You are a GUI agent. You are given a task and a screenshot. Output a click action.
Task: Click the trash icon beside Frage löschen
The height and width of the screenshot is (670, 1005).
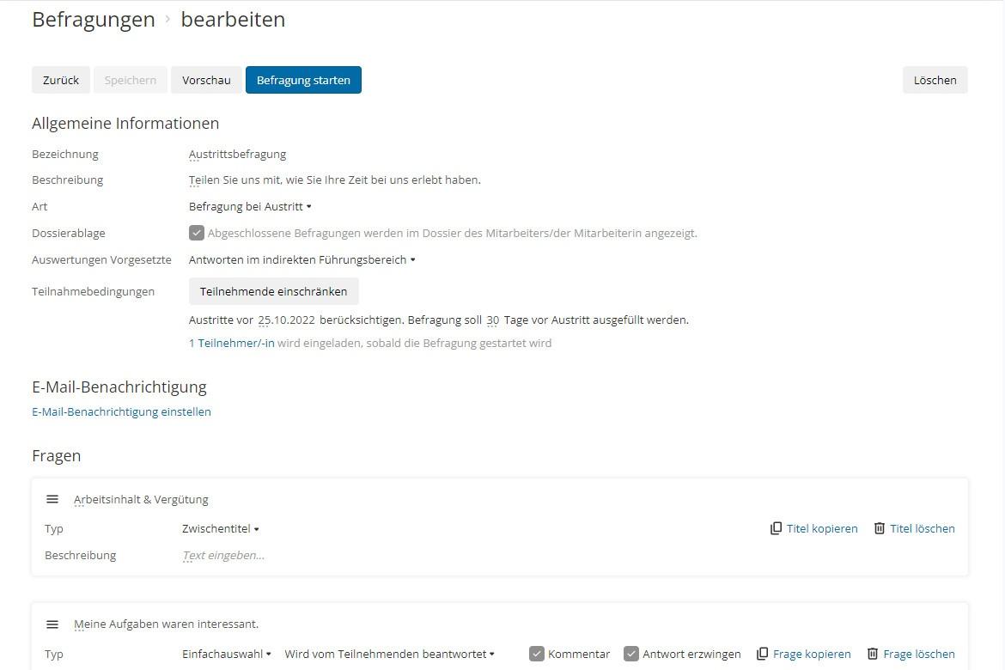click(x=874, y=654)
